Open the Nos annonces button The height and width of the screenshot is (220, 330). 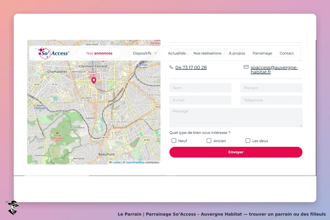(x=99, y=53)
